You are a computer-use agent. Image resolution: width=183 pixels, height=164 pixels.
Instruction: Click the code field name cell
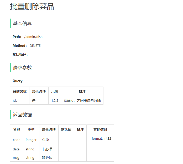pos(17,140)
